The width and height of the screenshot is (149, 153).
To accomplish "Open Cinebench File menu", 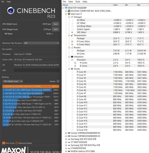I will [x=3, y=2].
